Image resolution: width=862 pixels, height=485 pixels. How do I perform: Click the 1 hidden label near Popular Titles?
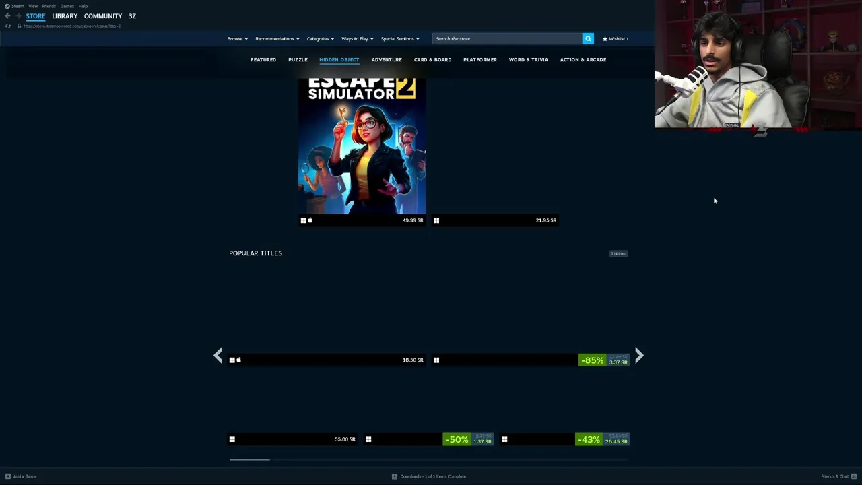pyautogui.click(x=618, y=253)
